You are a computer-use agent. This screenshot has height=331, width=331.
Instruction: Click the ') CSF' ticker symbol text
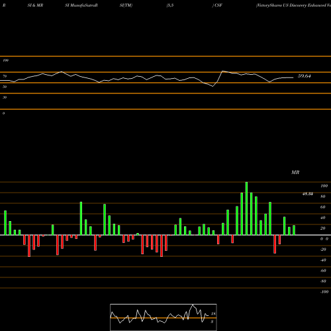tap(217, 5)
